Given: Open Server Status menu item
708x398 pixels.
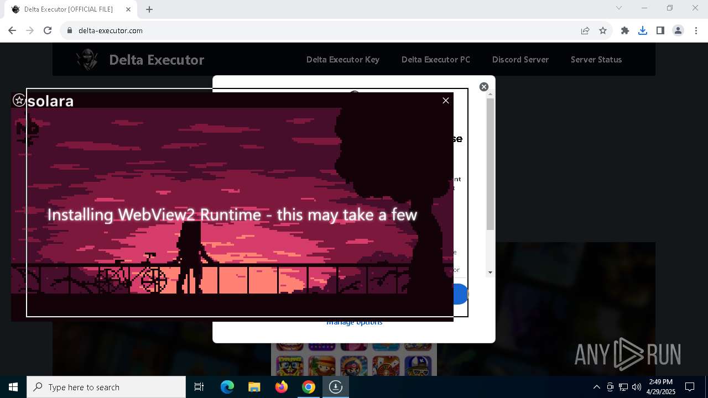Looking at the screenshot, I should [x=596, y=60].
